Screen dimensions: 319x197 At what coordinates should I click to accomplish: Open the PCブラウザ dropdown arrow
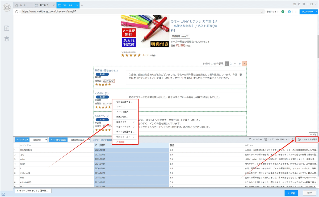coord(316,12)
